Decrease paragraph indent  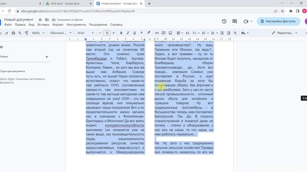click(222, 33)
